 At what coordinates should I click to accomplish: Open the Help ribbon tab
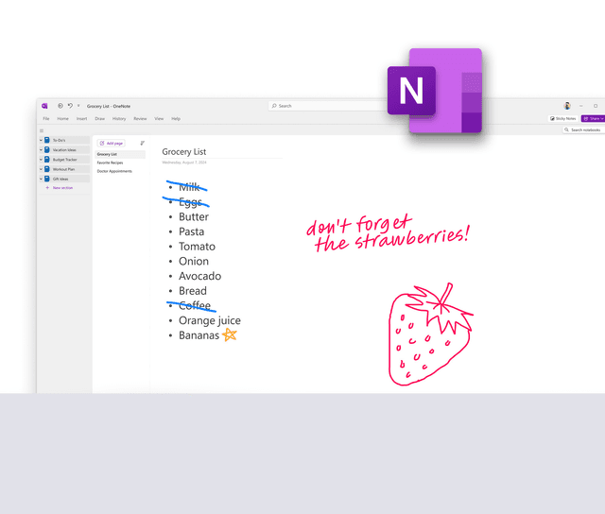point(176,119)
